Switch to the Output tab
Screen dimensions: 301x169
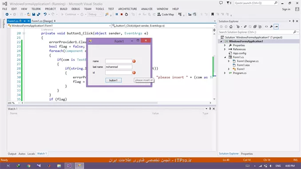(12, 154)
